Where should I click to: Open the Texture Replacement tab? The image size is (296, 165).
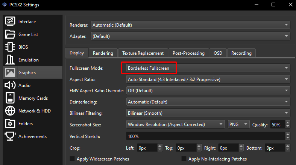(143, 53)
